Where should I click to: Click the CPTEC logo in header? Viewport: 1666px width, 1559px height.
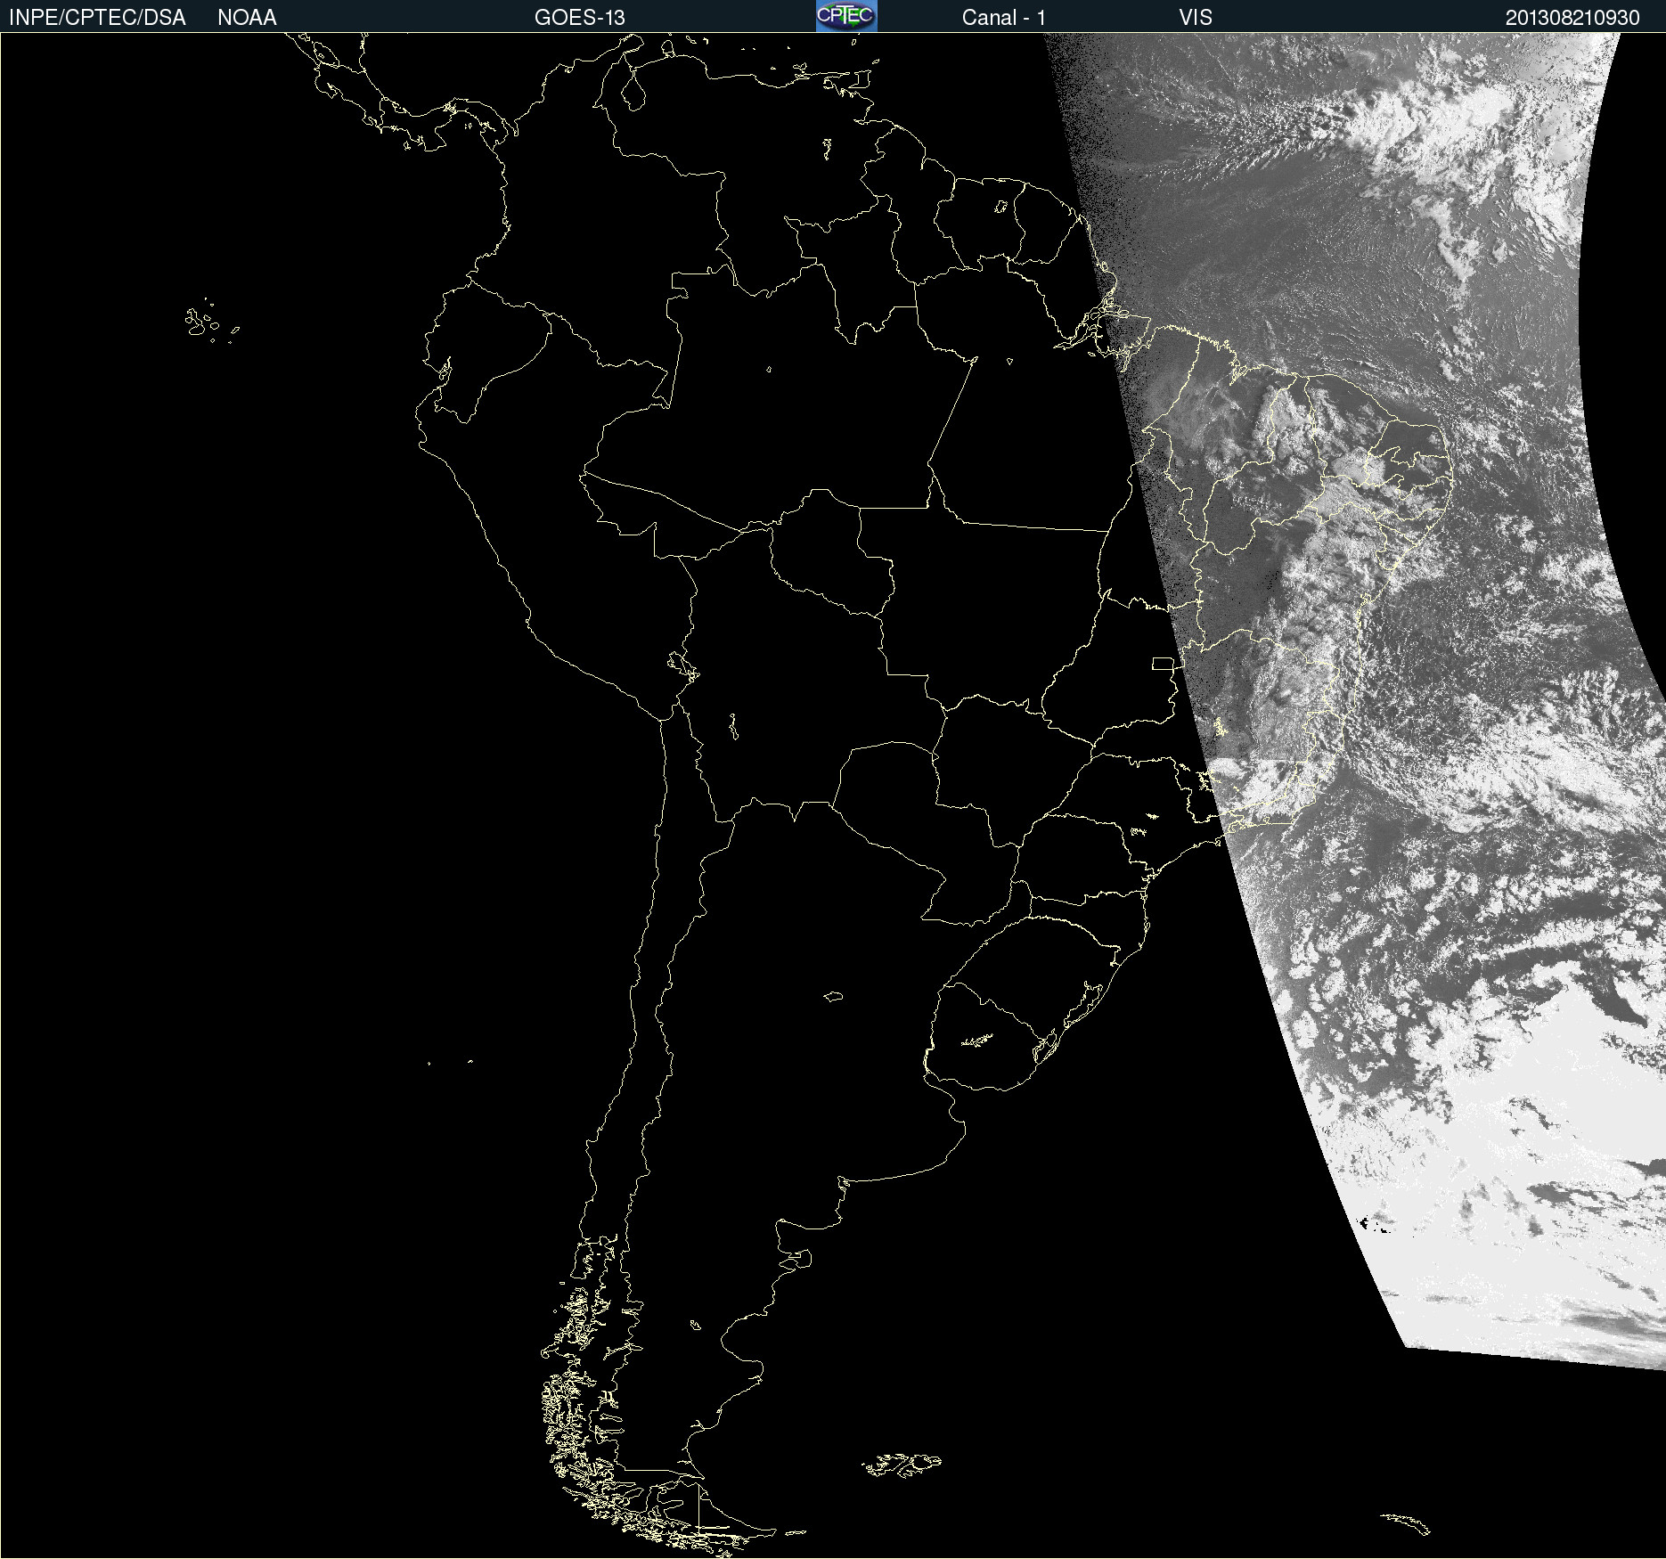(x=846, y=16)
